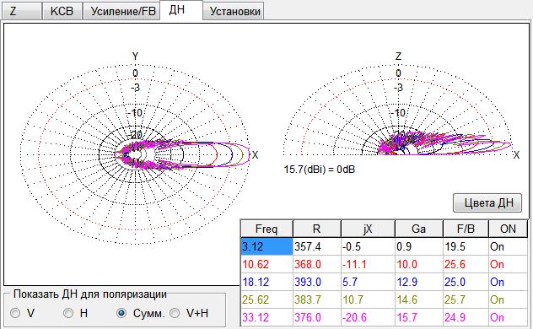Click jX value 5.7
Image resolution: width=533 pixels, height=329 pixels.
pyautogui.click(x=368, y=282)
